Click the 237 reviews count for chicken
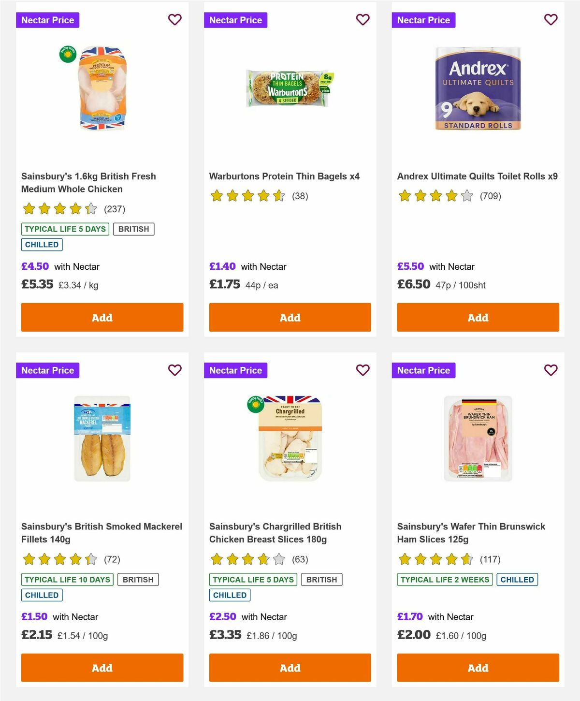This screenshot has width=580, height=701. tap(115, 209)
